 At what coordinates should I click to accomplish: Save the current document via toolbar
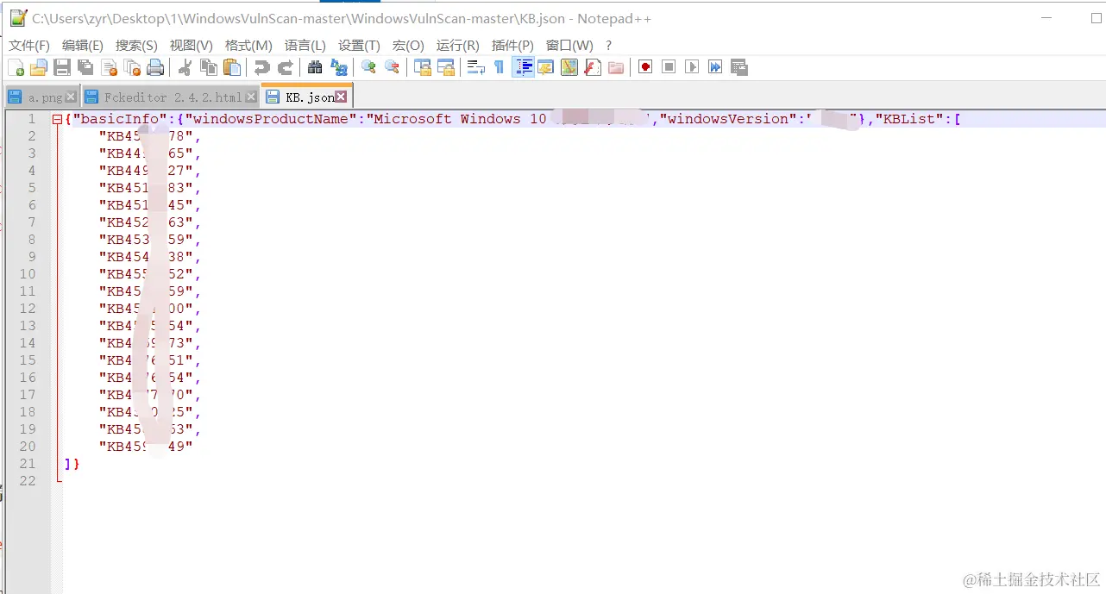(62, 67)
